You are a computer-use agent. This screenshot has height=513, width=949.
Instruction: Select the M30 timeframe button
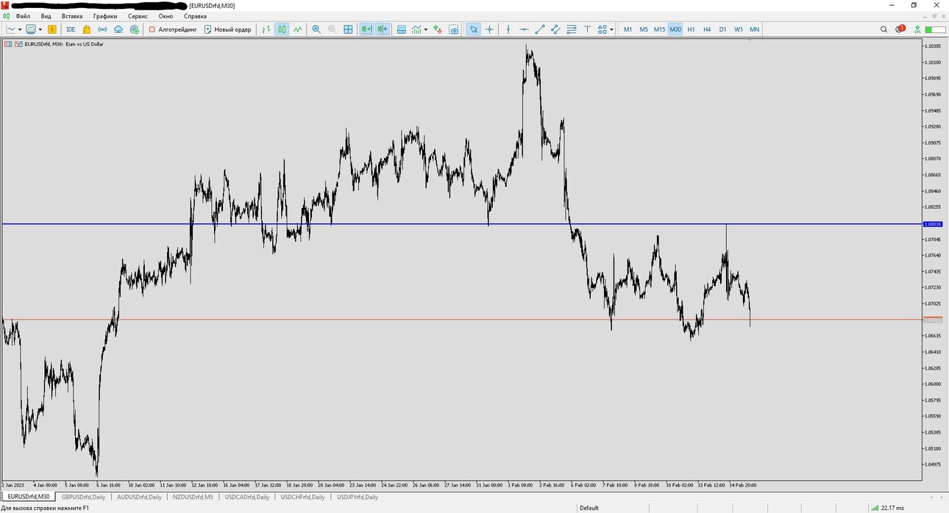675,29
